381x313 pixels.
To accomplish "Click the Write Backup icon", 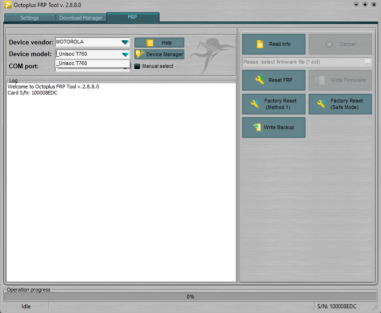I will [x=256, y=127].
